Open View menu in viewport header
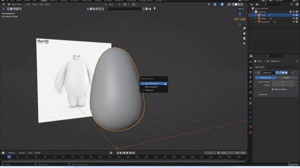The image size is (300, 168). coord(28,4)
